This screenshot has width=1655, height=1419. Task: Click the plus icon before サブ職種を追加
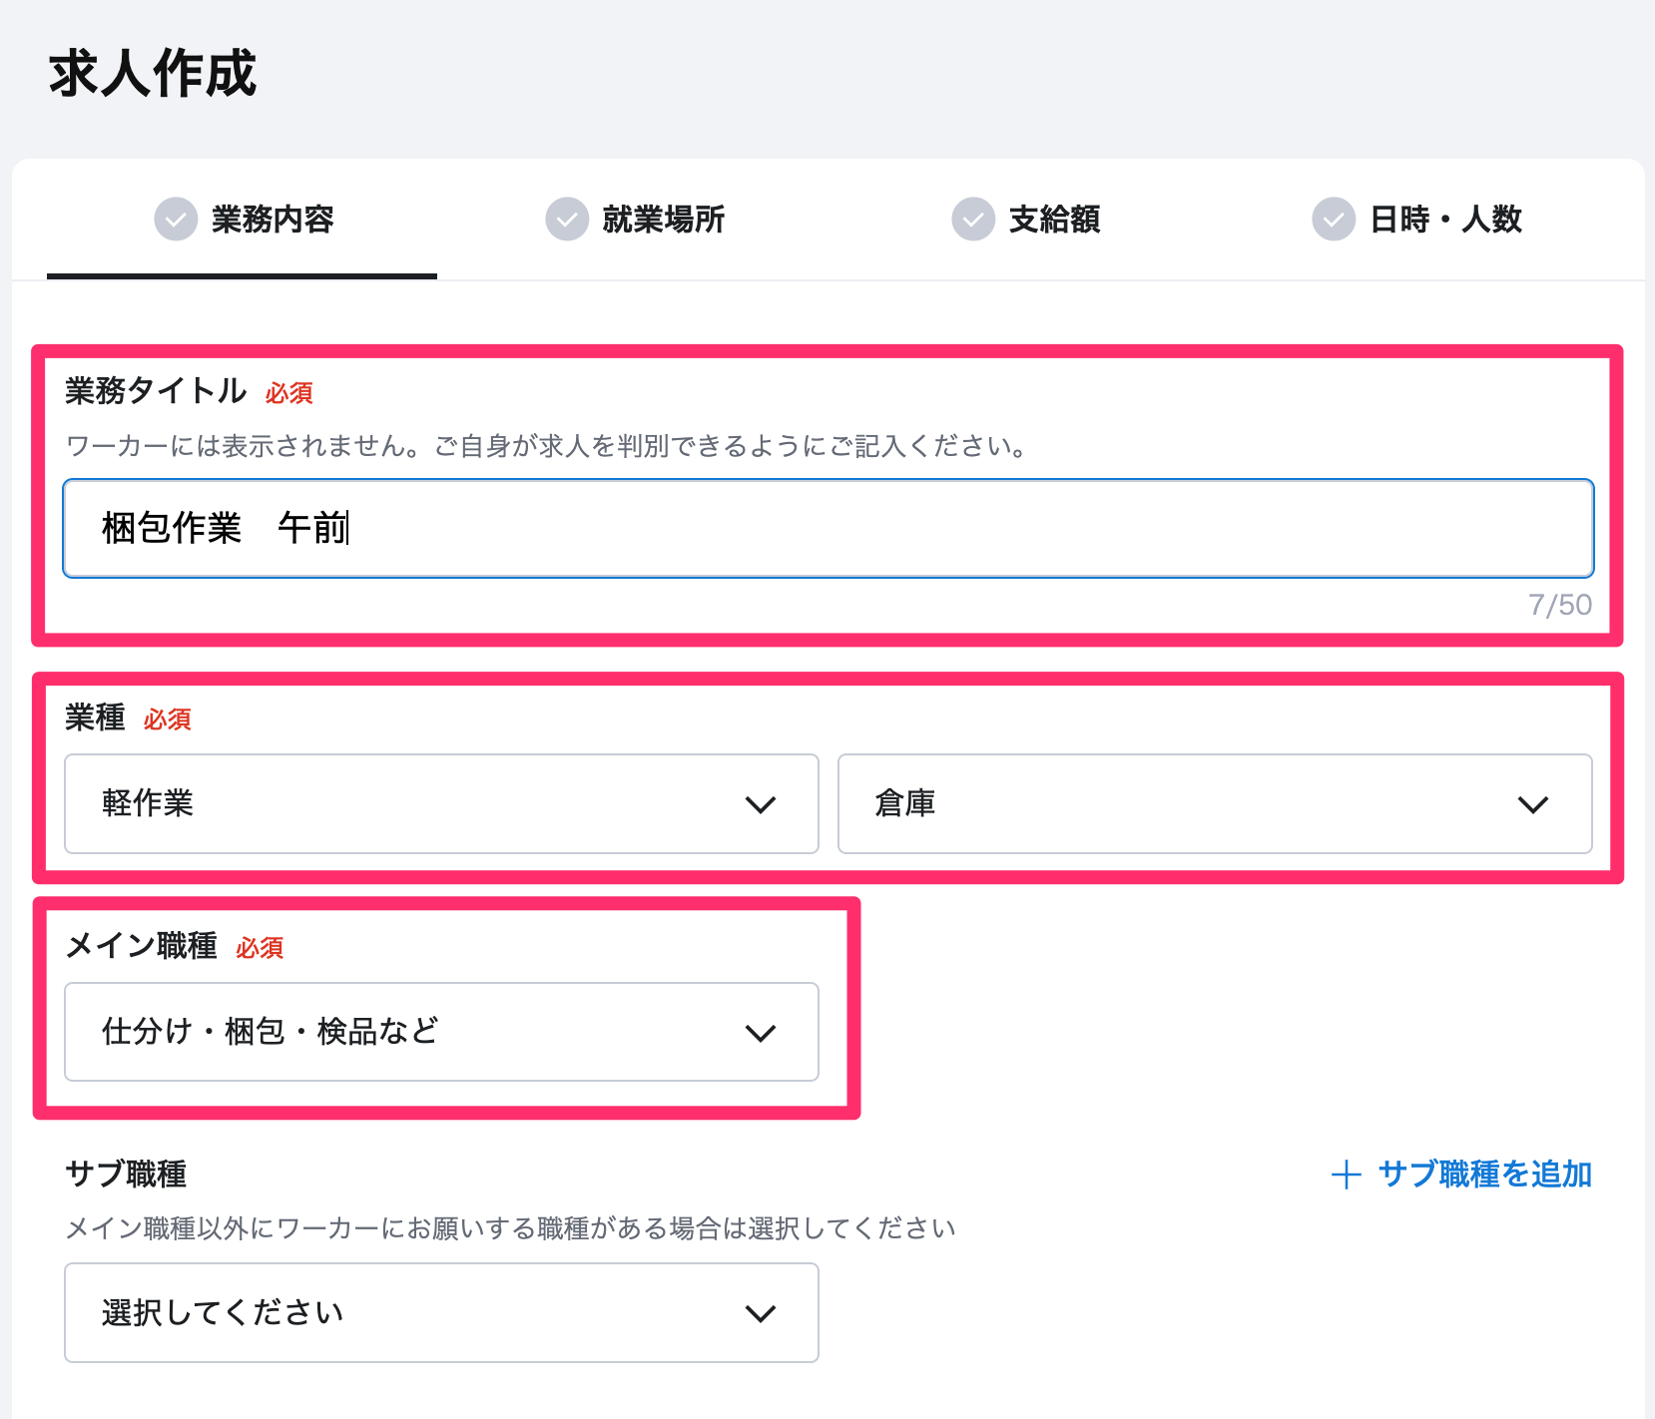[1346, 1175]
